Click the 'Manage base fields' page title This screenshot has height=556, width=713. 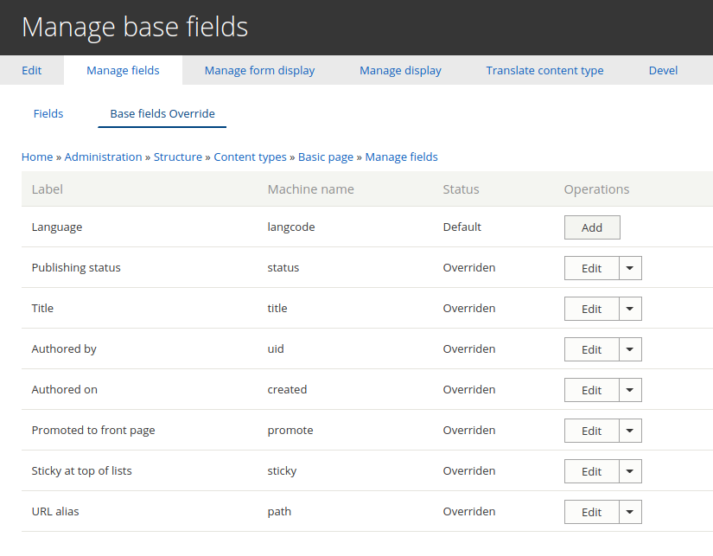click(x=135, y=28)
